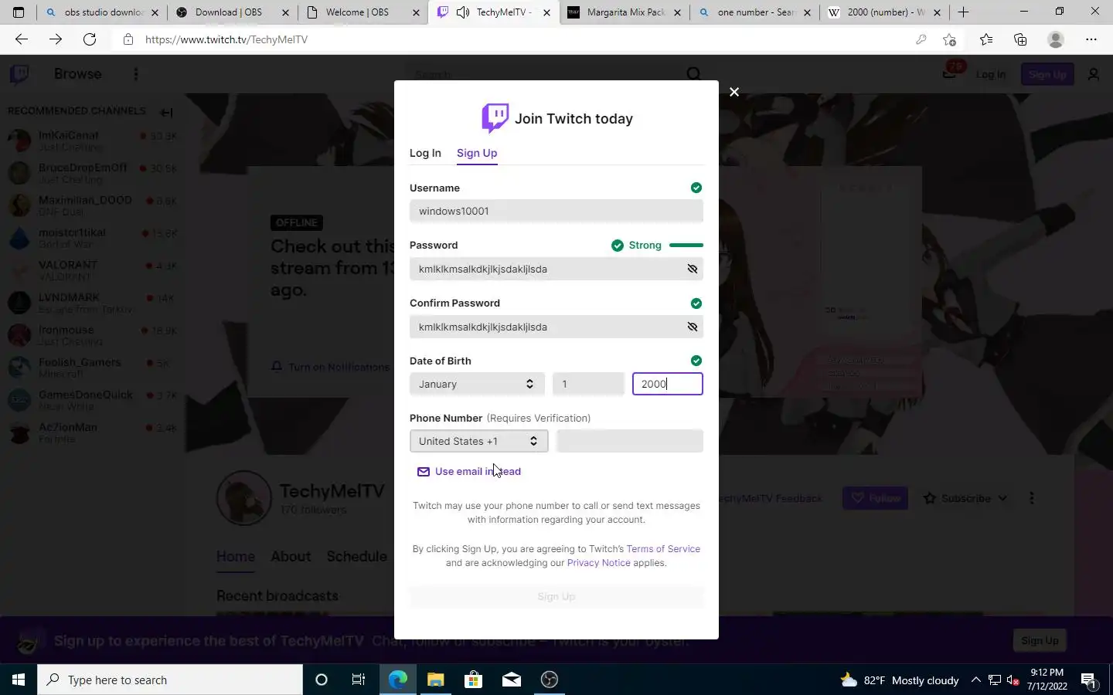Click Log In in Twitch top bar

(991, 74)
